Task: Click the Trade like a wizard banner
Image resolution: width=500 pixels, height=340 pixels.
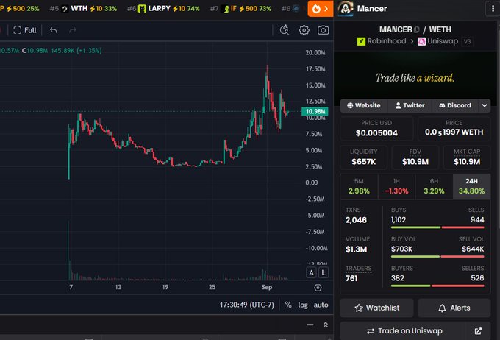Action: coord(415,77)
